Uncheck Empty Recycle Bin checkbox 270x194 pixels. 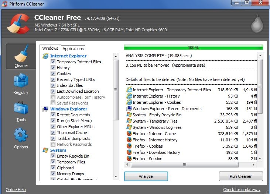click(53, 156)
